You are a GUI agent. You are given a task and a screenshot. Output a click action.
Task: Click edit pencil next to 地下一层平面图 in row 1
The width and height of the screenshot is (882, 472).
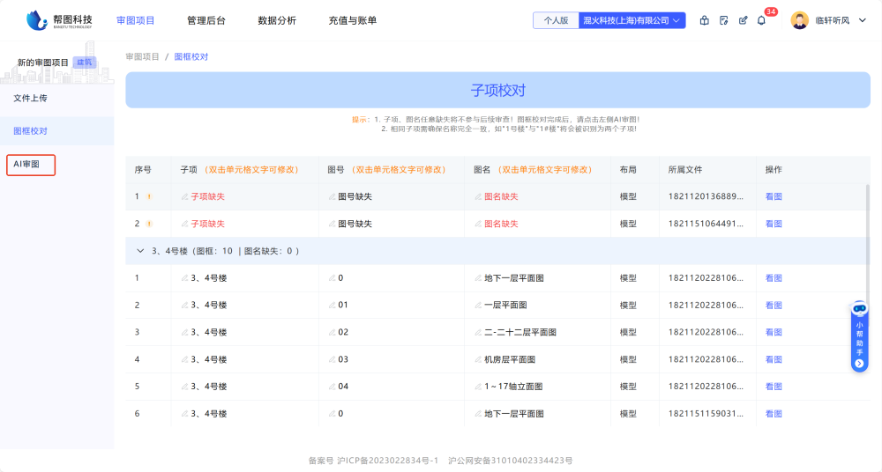[x=478, y=278]
